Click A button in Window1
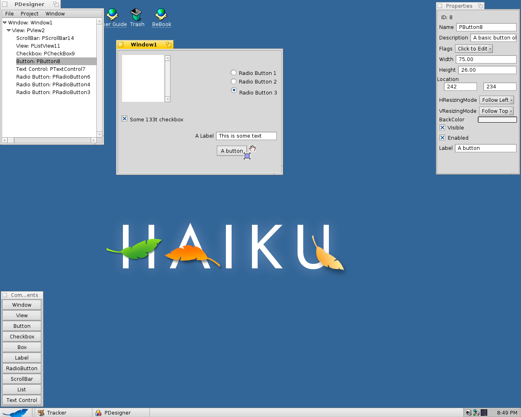 (232, 151)
